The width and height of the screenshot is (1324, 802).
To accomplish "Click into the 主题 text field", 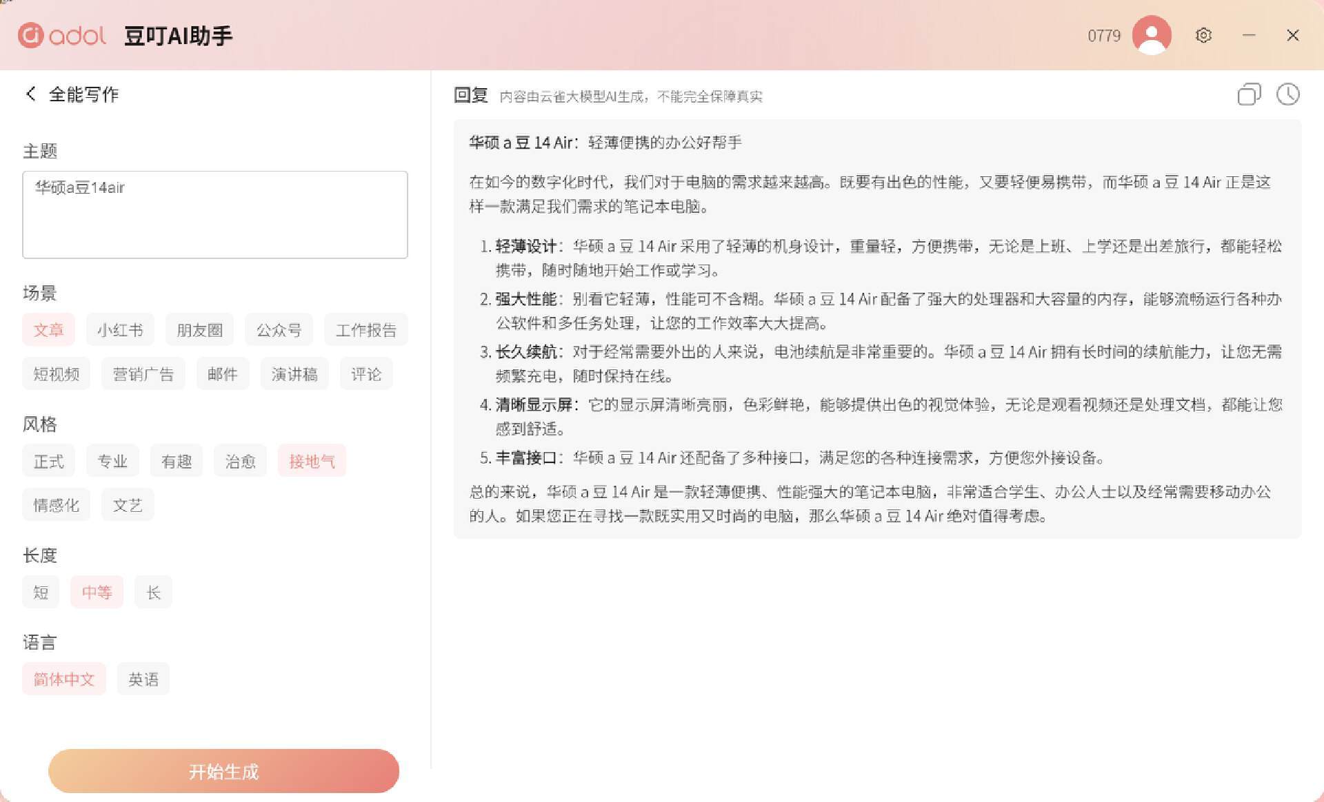I will click(215, 215).
